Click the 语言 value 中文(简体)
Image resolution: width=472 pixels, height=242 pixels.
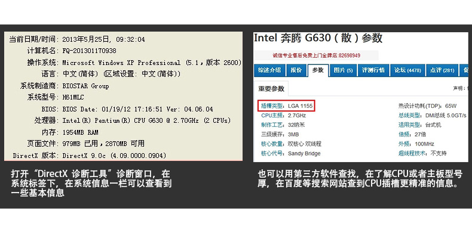point(121,74)
